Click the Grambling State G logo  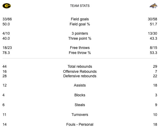[7, 6]
